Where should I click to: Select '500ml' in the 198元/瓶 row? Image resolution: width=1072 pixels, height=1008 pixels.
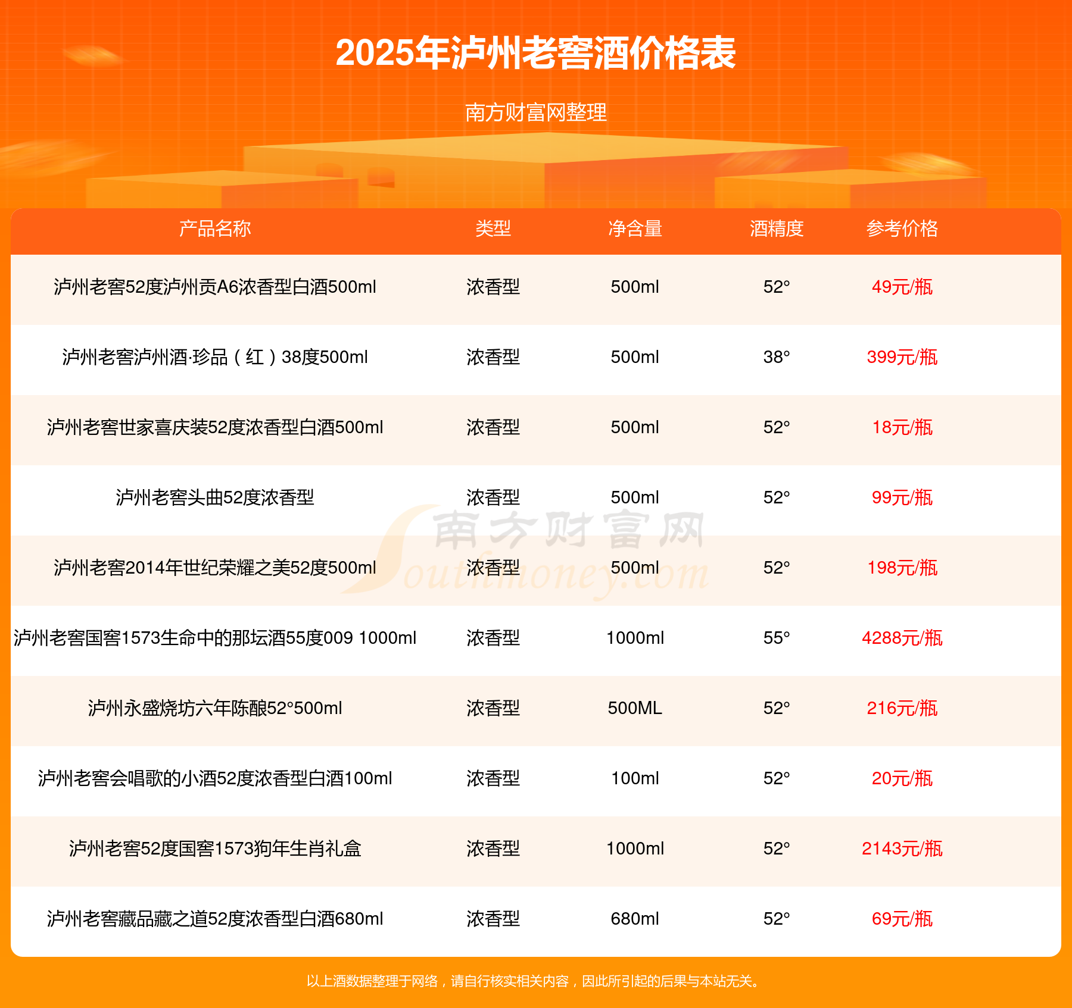point(635,568)
